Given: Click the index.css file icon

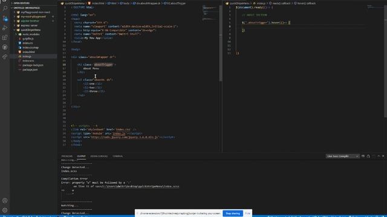Looking at the screenshot, I should pos(20,43).
